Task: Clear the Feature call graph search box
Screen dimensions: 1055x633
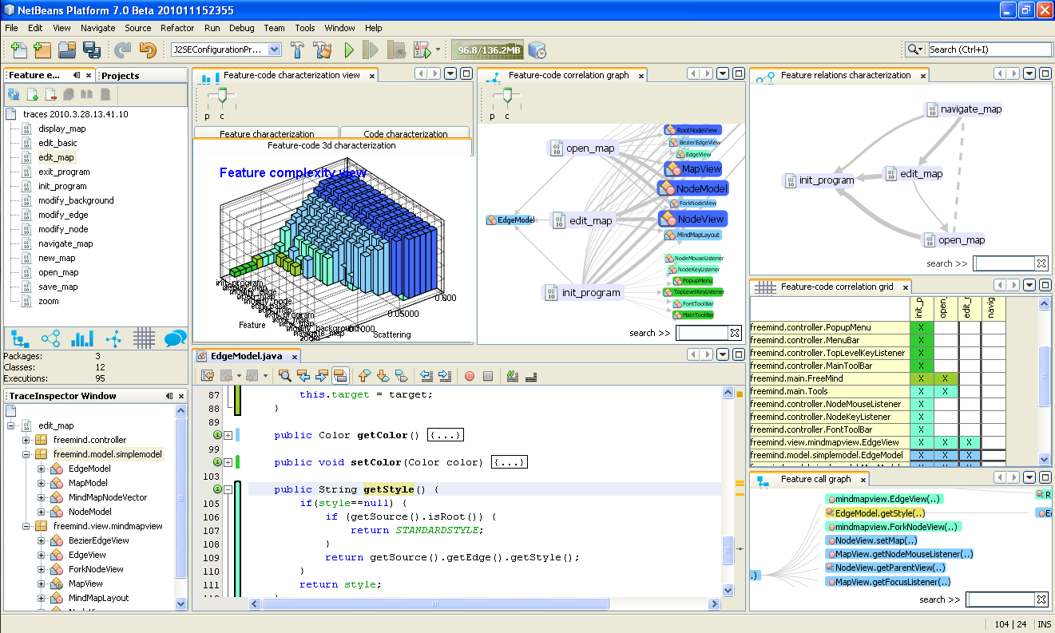Action: tap(1041, 599)
